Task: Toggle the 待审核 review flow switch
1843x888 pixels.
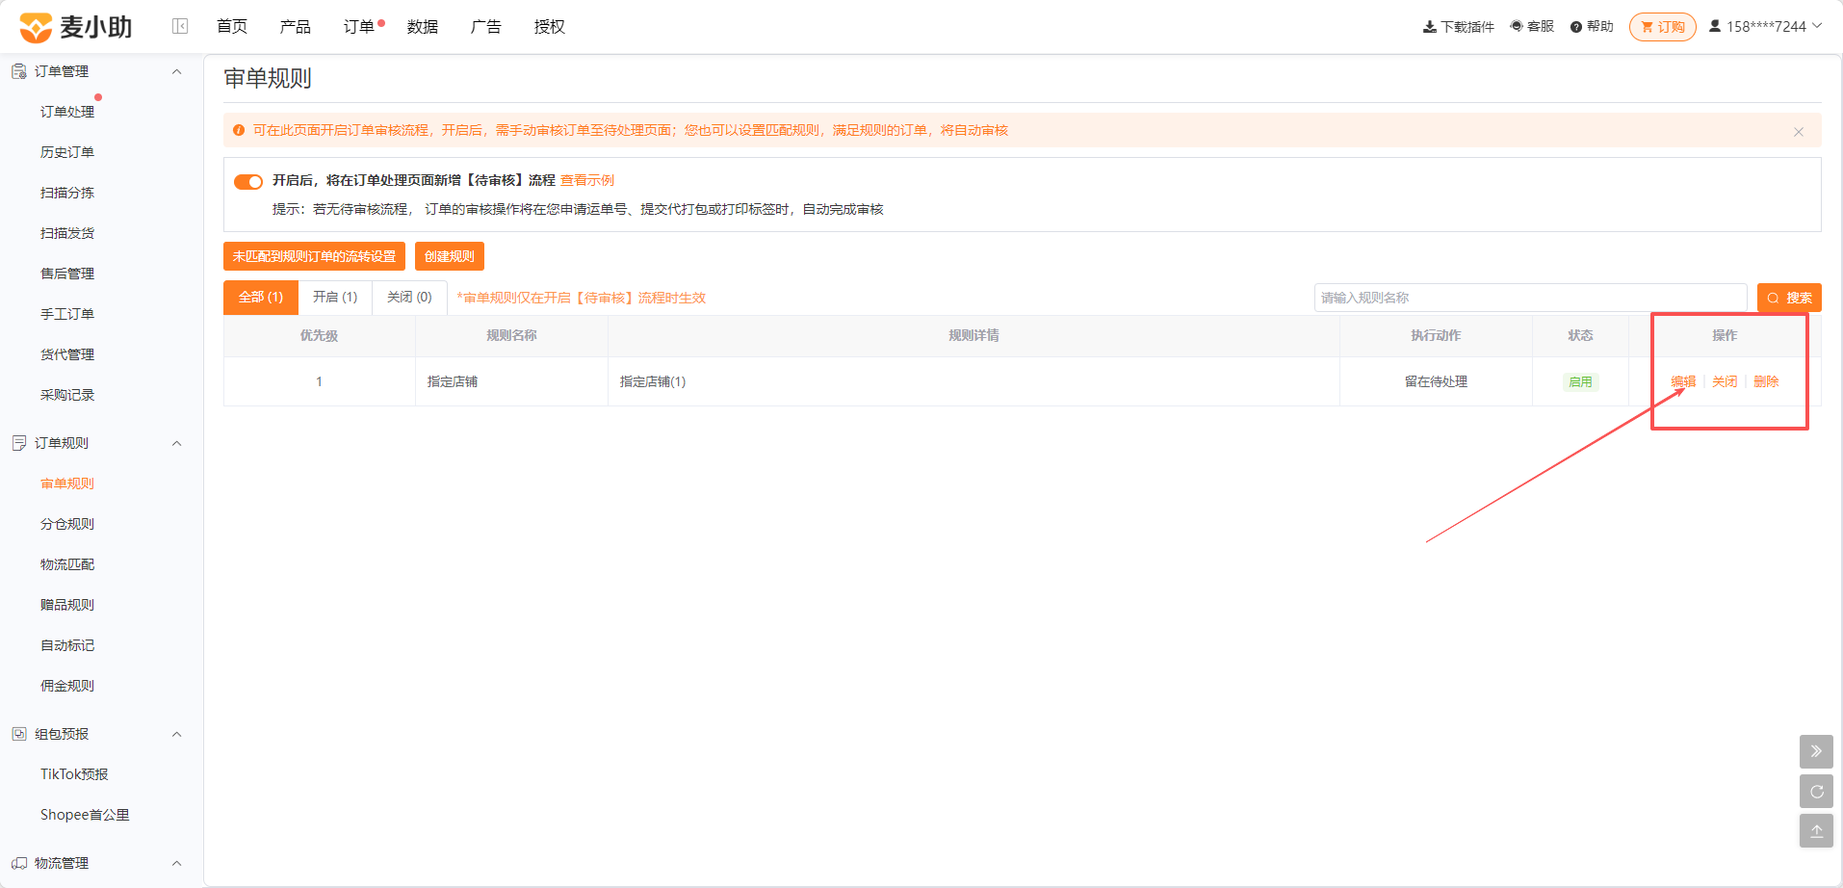Action: [248, 181]
